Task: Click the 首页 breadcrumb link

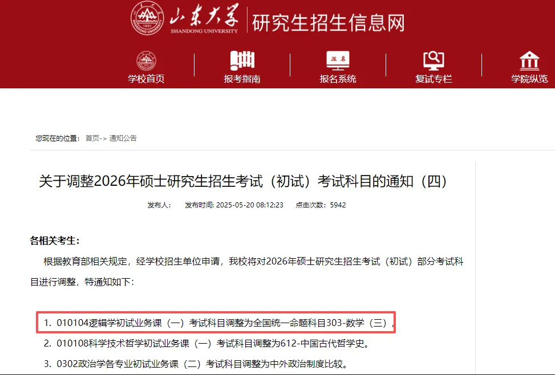Action: click(x=92, y=138)
